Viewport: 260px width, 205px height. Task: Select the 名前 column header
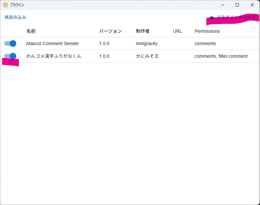click(31, 31)
